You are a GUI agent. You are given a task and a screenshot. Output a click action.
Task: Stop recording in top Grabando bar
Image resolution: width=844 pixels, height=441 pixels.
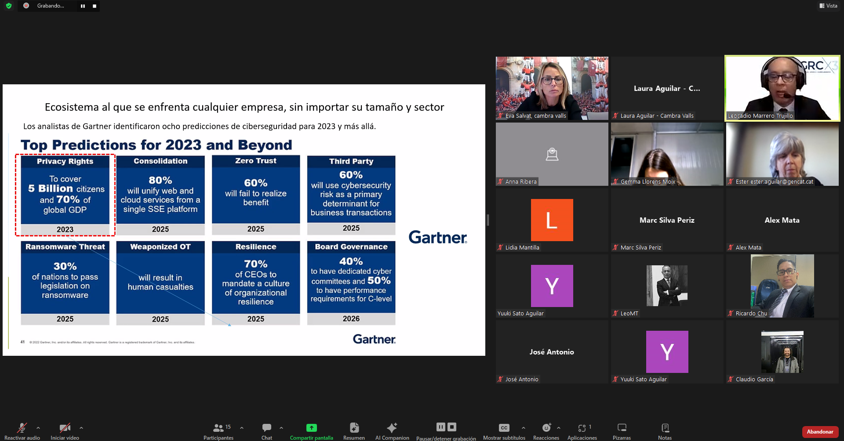pyautogui.click(x=94, y=6)
